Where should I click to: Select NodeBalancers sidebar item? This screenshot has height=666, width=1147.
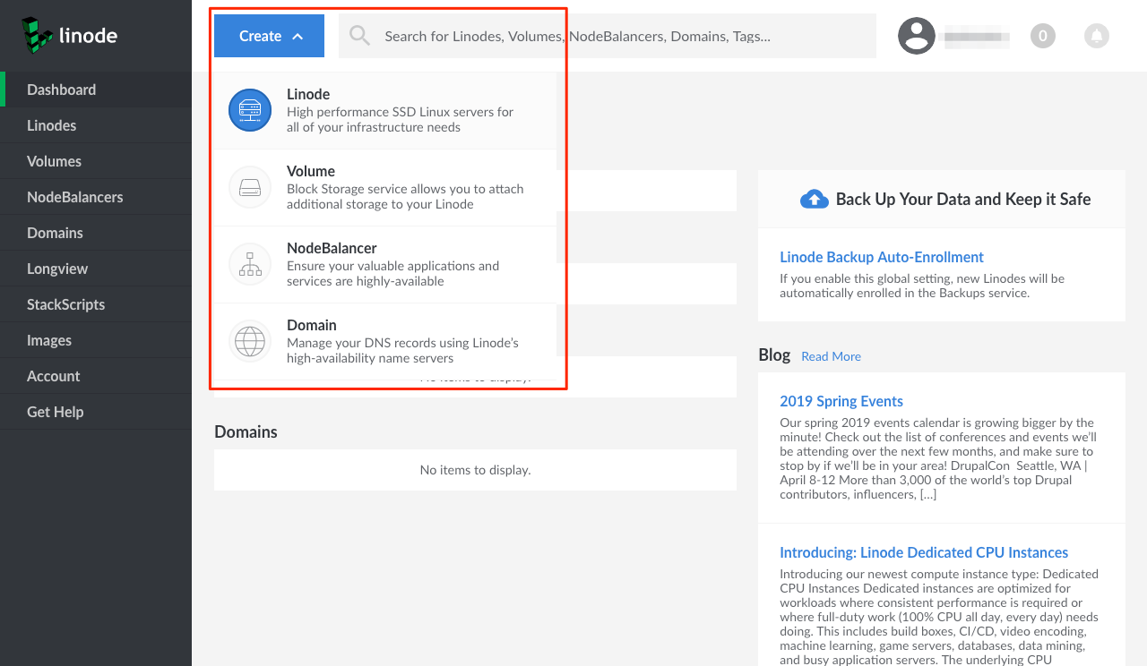[74, 197]
